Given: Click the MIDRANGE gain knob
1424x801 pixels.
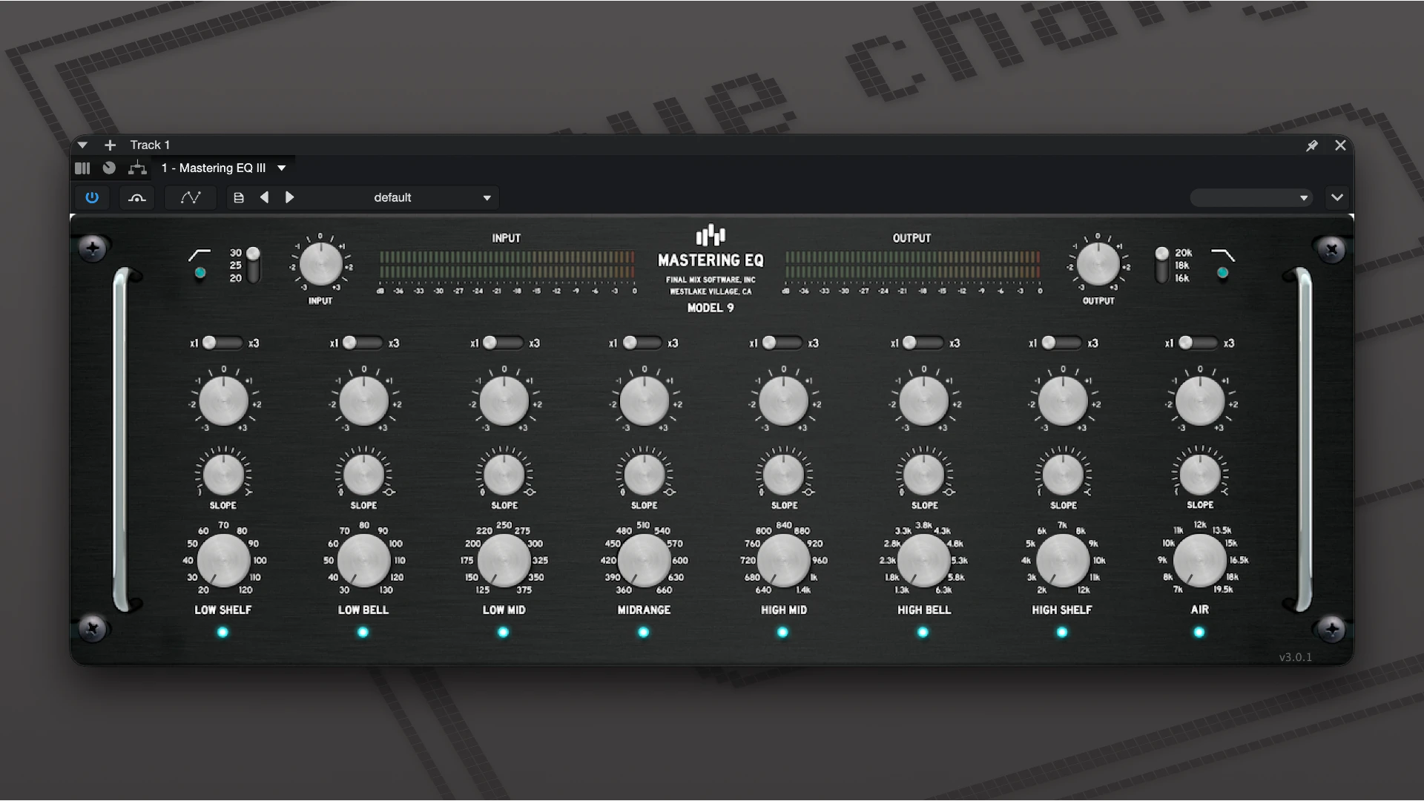Looking at the screenshot, I should [644, 401].
